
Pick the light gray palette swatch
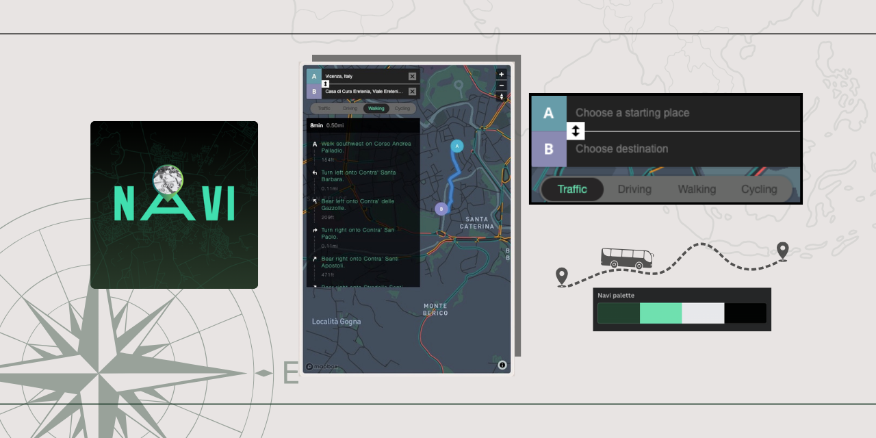coord(704,313)
